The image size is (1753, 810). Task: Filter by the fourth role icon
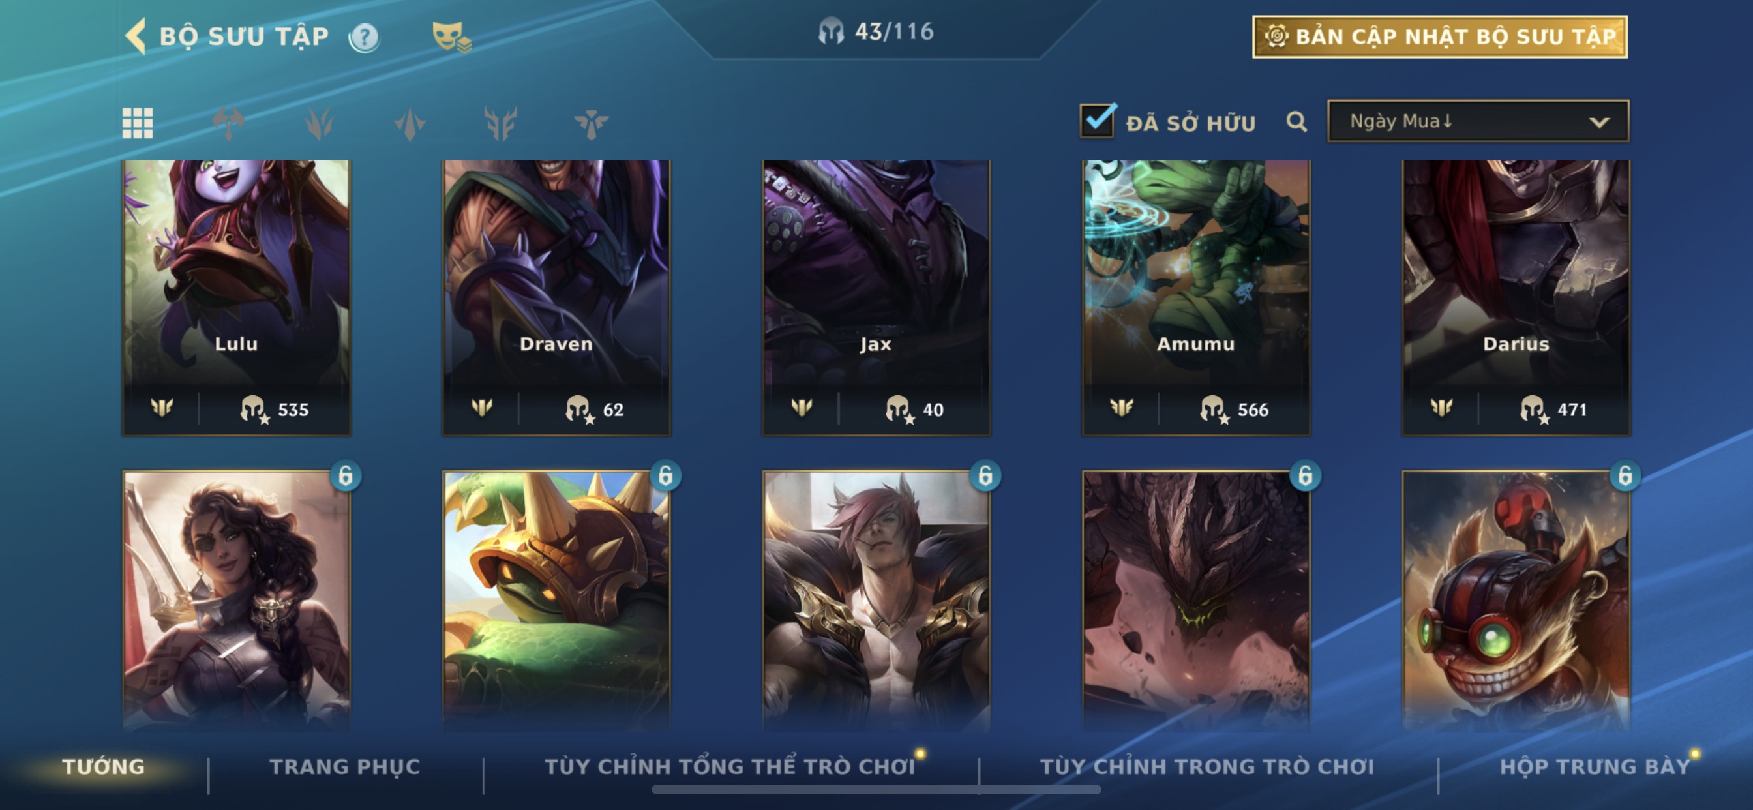410,123
